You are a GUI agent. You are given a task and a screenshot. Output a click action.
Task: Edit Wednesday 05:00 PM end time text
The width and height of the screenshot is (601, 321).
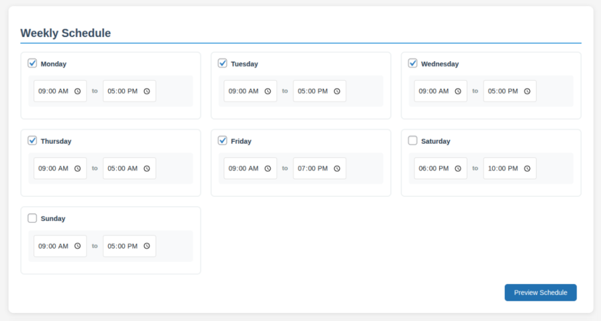(503, 91)
